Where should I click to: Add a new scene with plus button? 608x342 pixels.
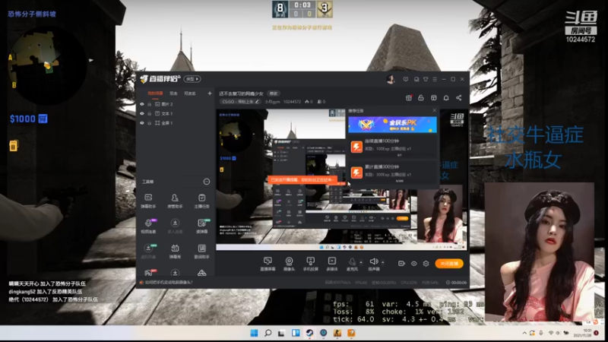(x=210, y=93)
